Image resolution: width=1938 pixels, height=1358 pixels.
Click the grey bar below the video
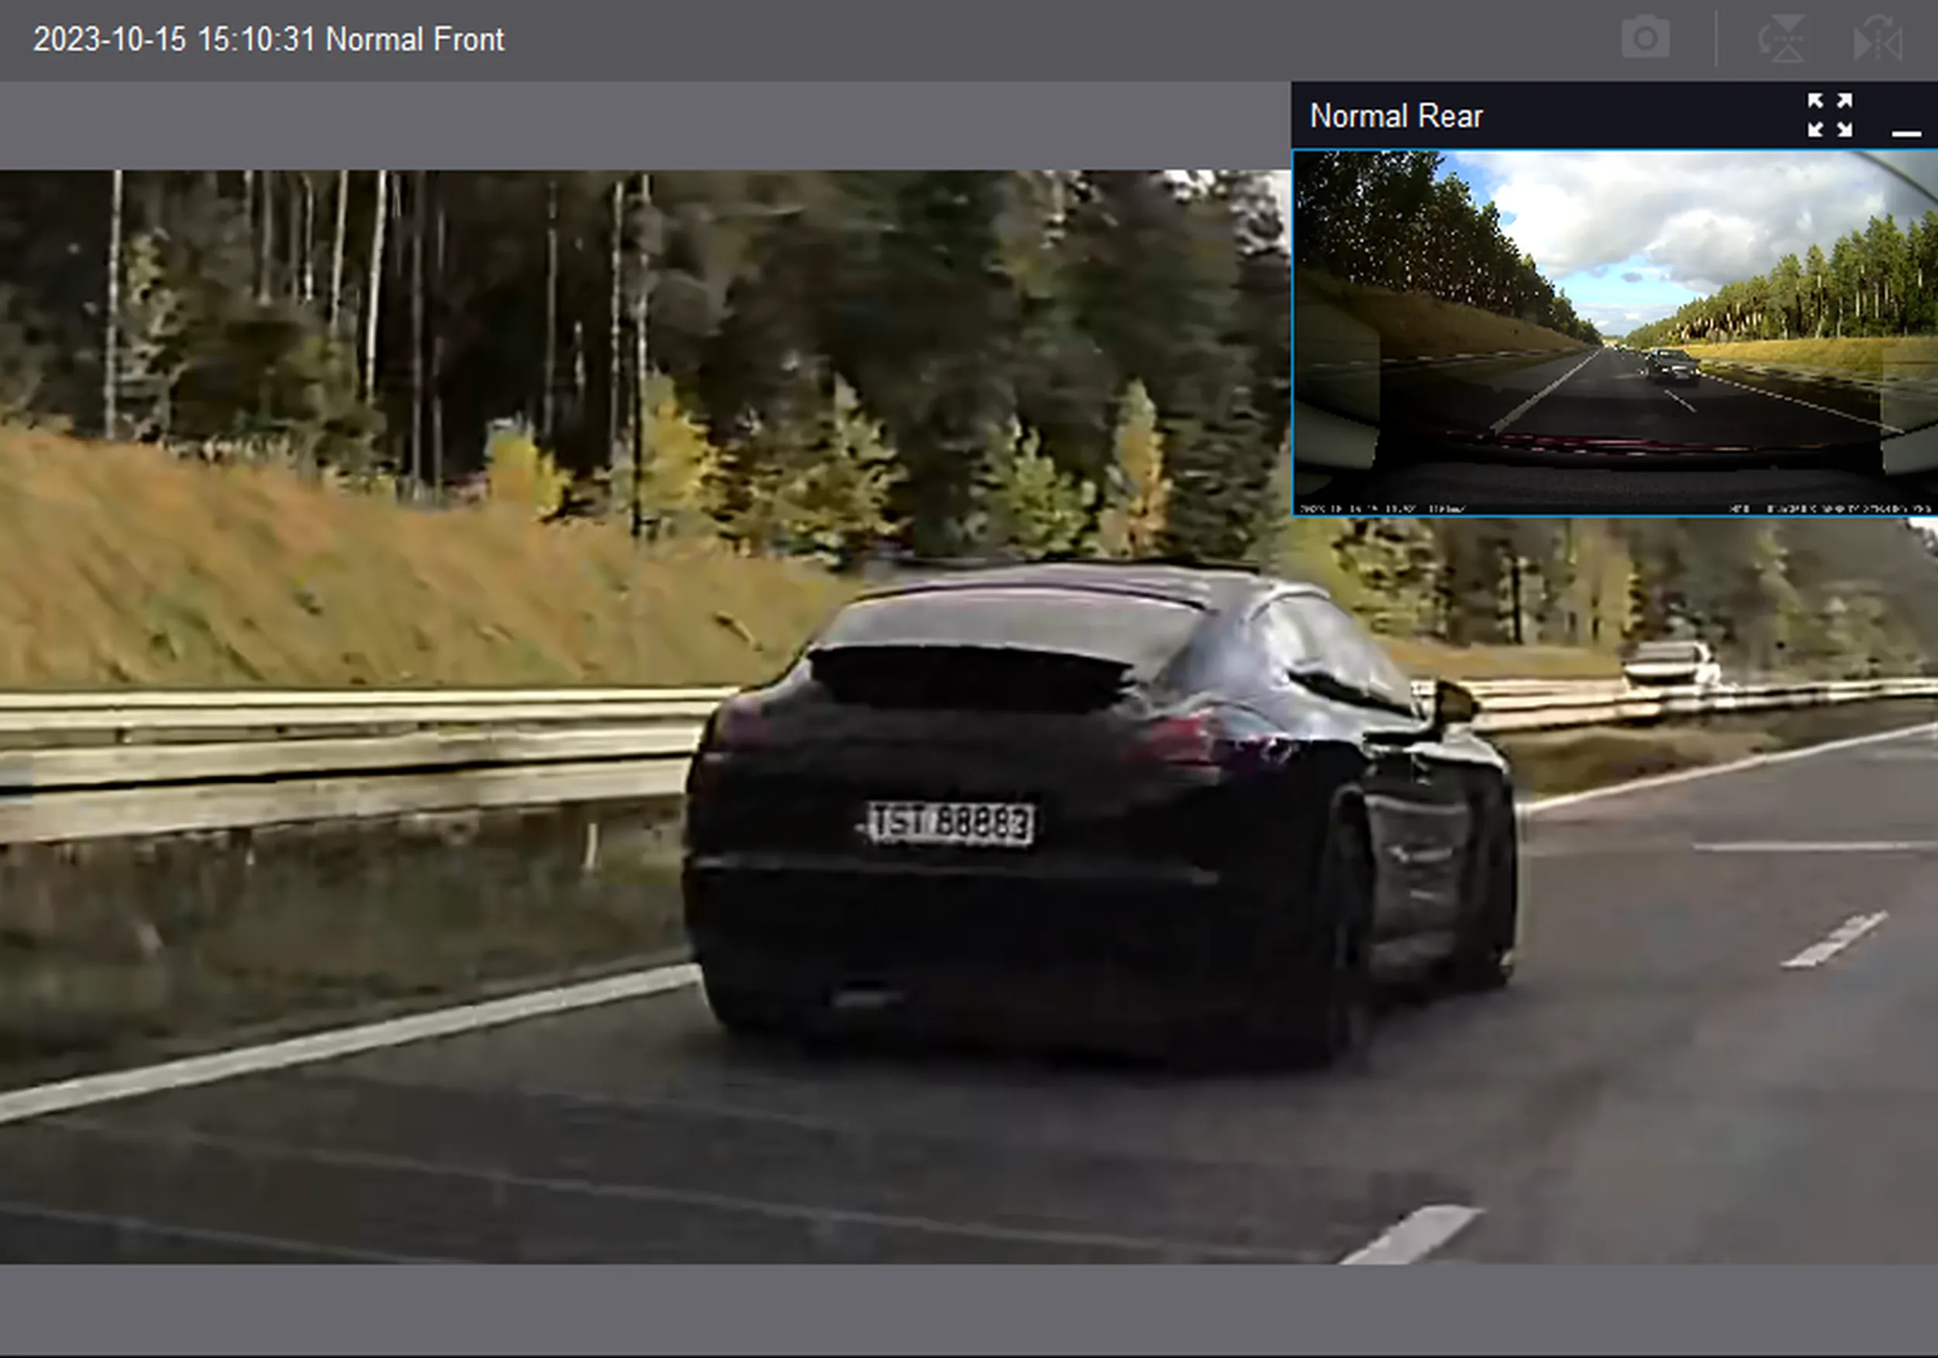pyautogui.click(x=969, y=1308)
